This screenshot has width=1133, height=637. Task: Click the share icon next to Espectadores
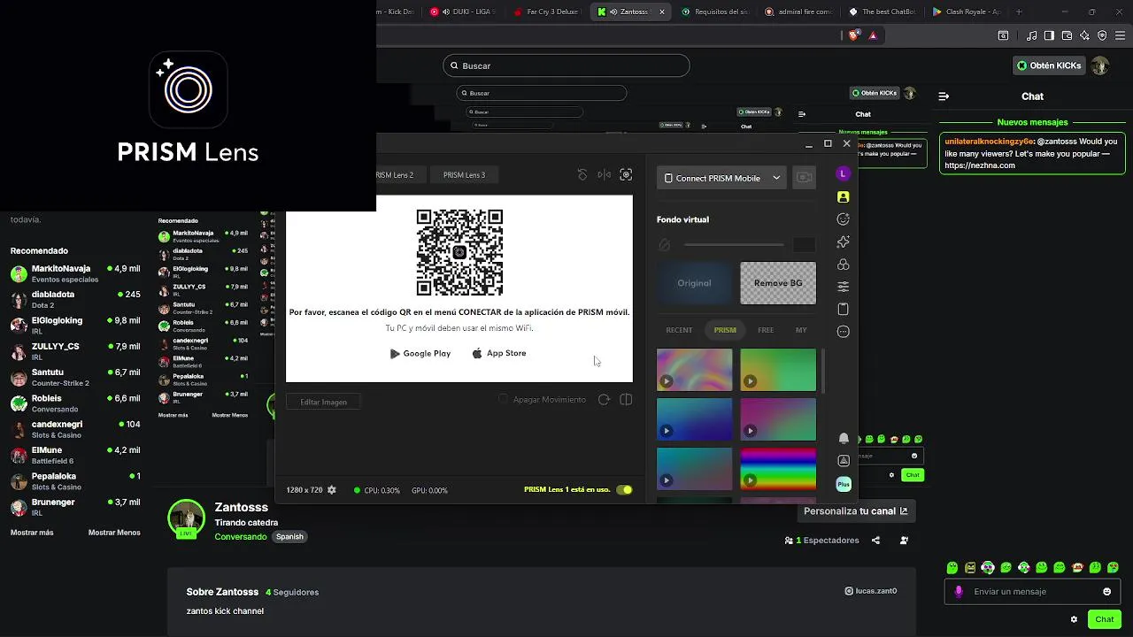[x=876, y=541]
